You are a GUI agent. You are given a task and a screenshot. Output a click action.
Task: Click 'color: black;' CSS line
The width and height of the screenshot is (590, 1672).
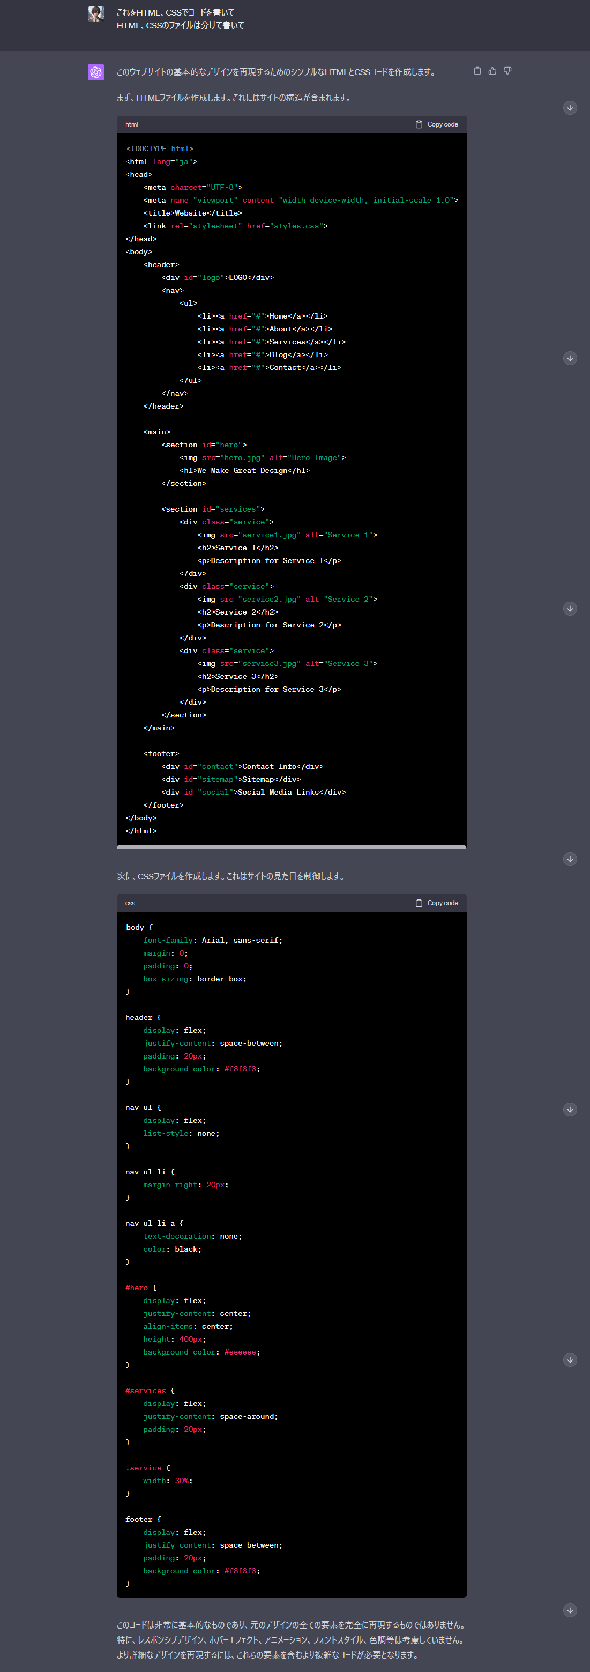173,1249
